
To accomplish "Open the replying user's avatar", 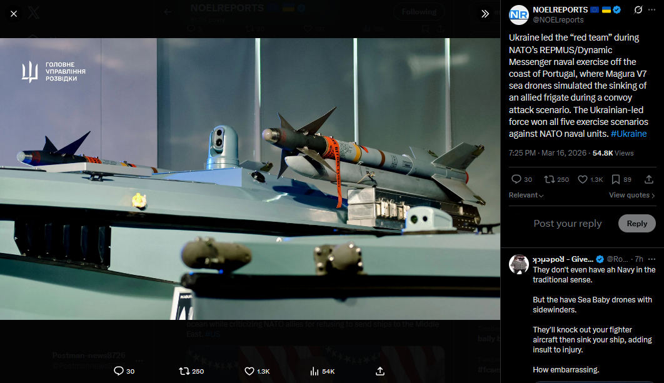I will tap(518, 264).
